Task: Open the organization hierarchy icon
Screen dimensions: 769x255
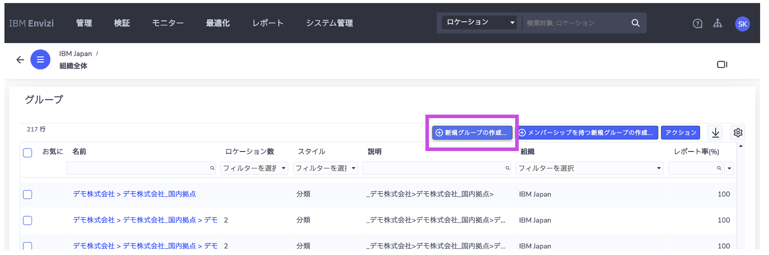Action: pos(717,24)
